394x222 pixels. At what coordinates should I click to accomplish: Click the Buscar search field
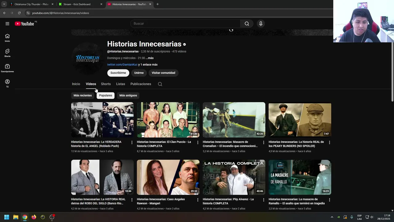click(186, 24)
